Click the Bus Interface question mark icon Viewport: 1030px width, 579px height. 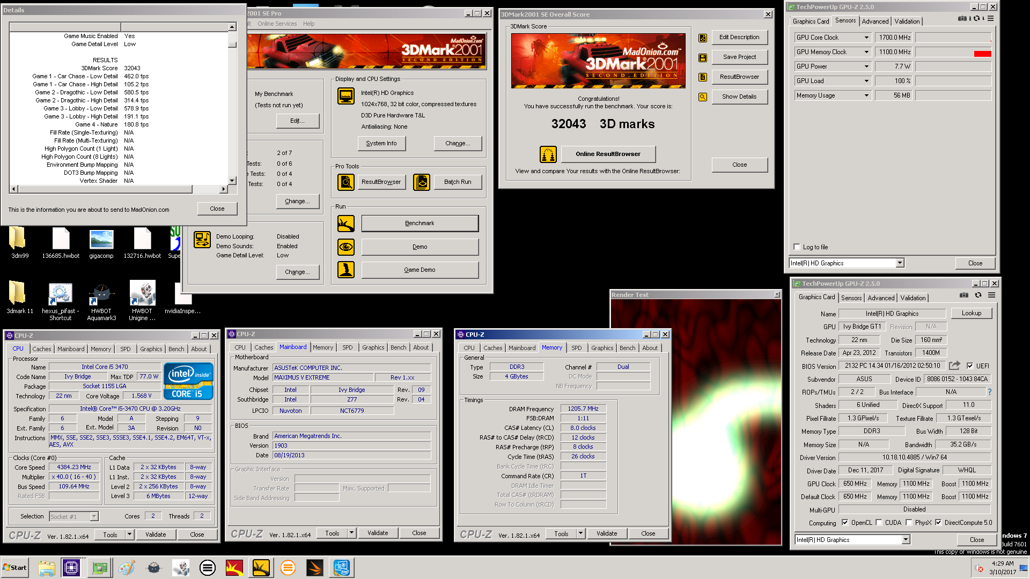pyautogui.click(x=990, y=392)
